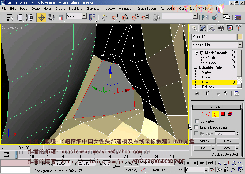Select Edge under Editable Poly
The image size is (245, 174).
point(206,77)
